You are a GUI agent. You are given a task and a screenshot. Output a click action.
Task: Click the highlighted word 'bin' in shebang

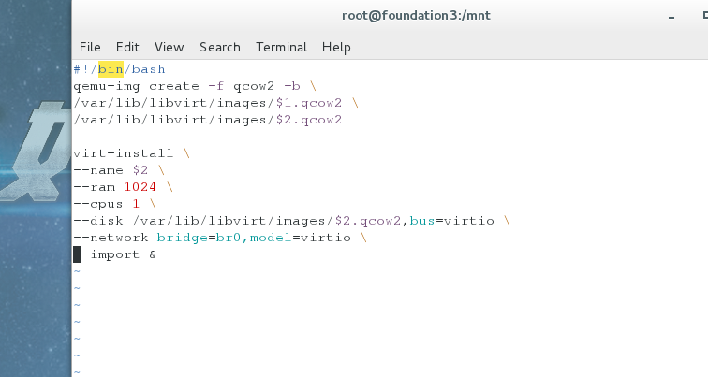click(x=111, y=69)
